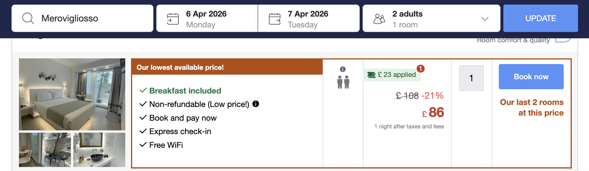The width and height of the screenshot is (589, 171).
Task: Click the check-out calendar icon
Action: (274, 19)
